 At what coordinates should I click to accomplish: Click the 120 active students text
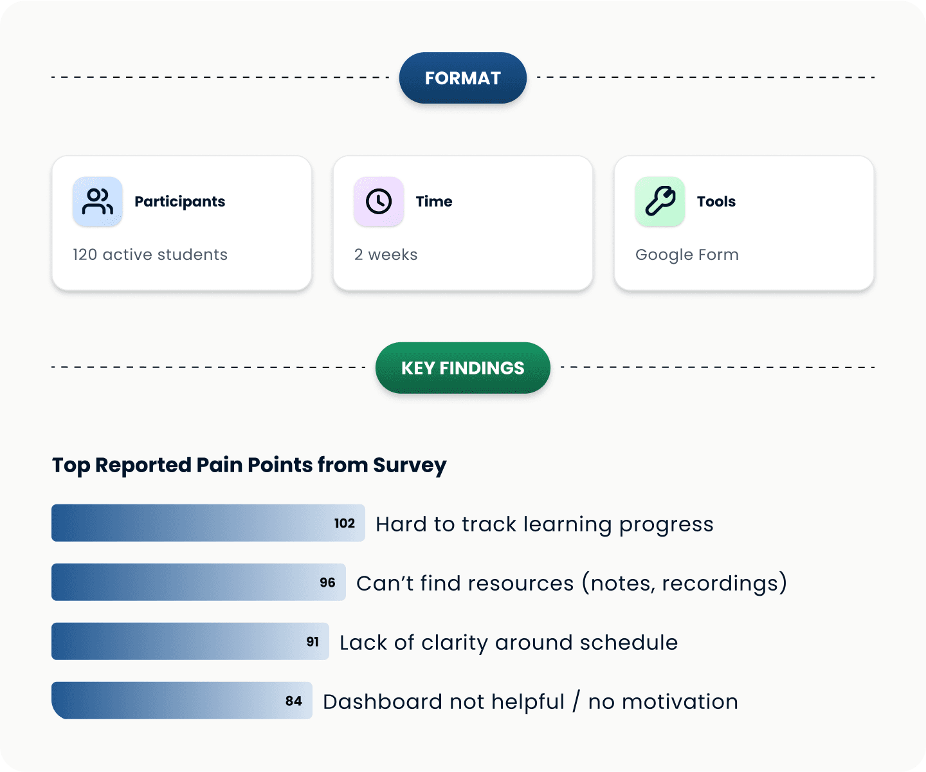pyautogui.click(x=150, y=255)
